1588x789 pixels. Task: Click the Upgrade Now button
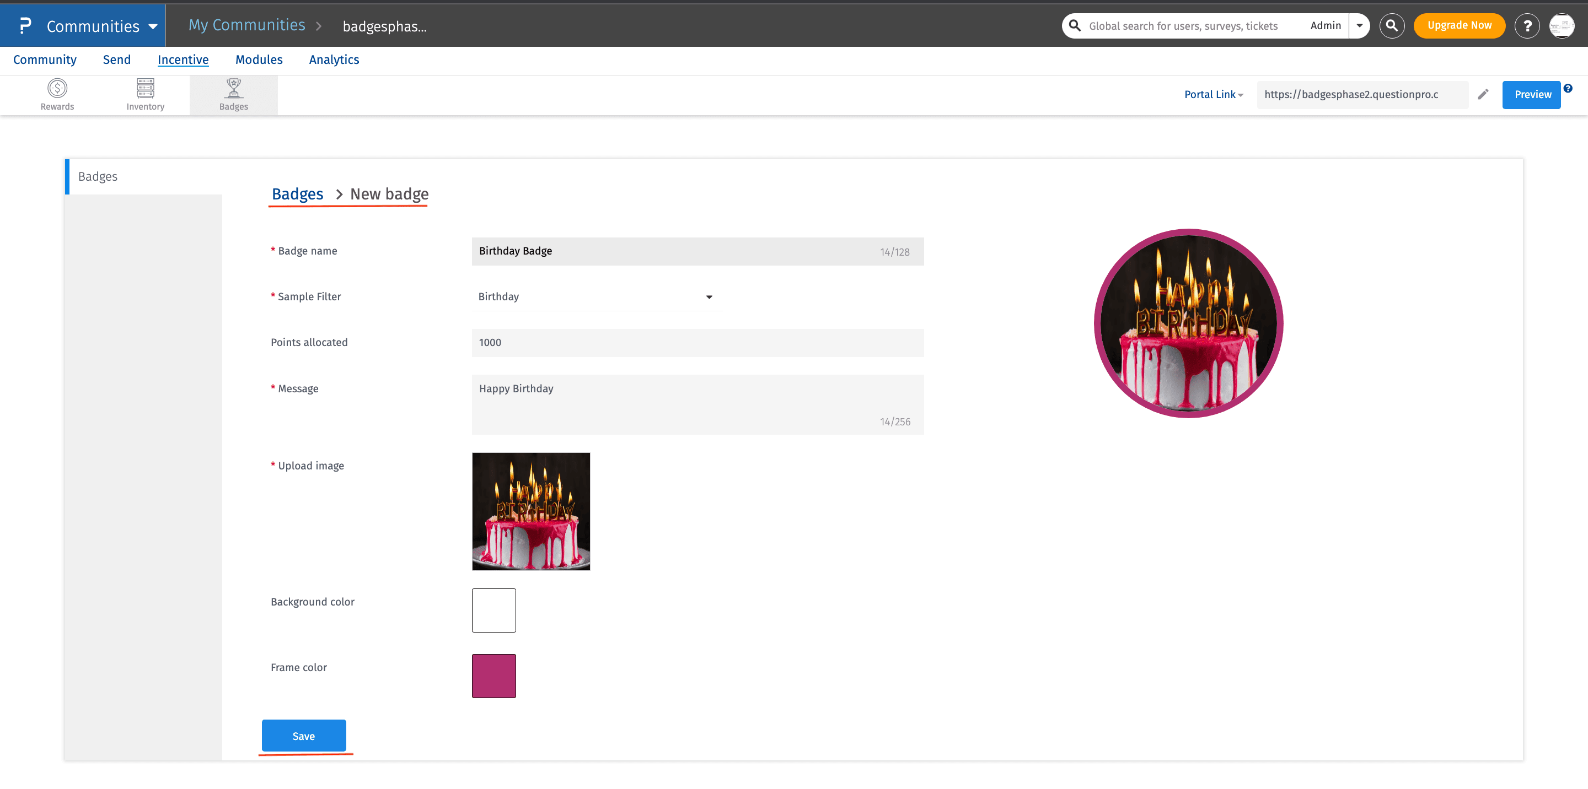[x=1458, y=26]
